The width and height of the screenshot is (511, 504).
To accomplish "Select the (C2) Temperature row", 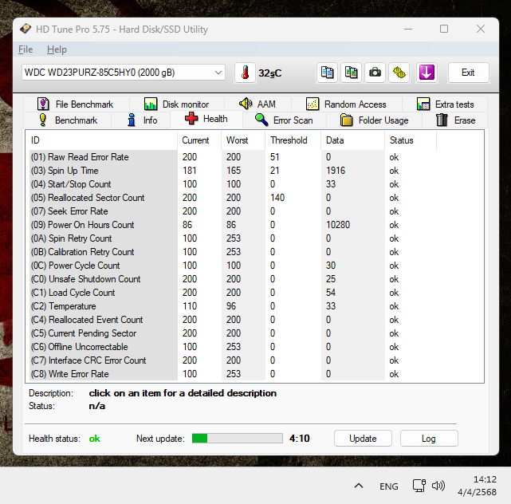I will pyautogui.click(x=233, y=306).
